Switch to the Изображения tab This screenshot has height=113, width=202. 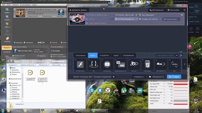point(128,56)
